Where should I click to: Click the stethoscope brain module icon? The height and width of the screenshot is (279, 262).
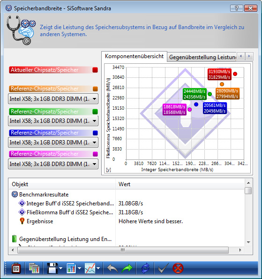point(21,30)
